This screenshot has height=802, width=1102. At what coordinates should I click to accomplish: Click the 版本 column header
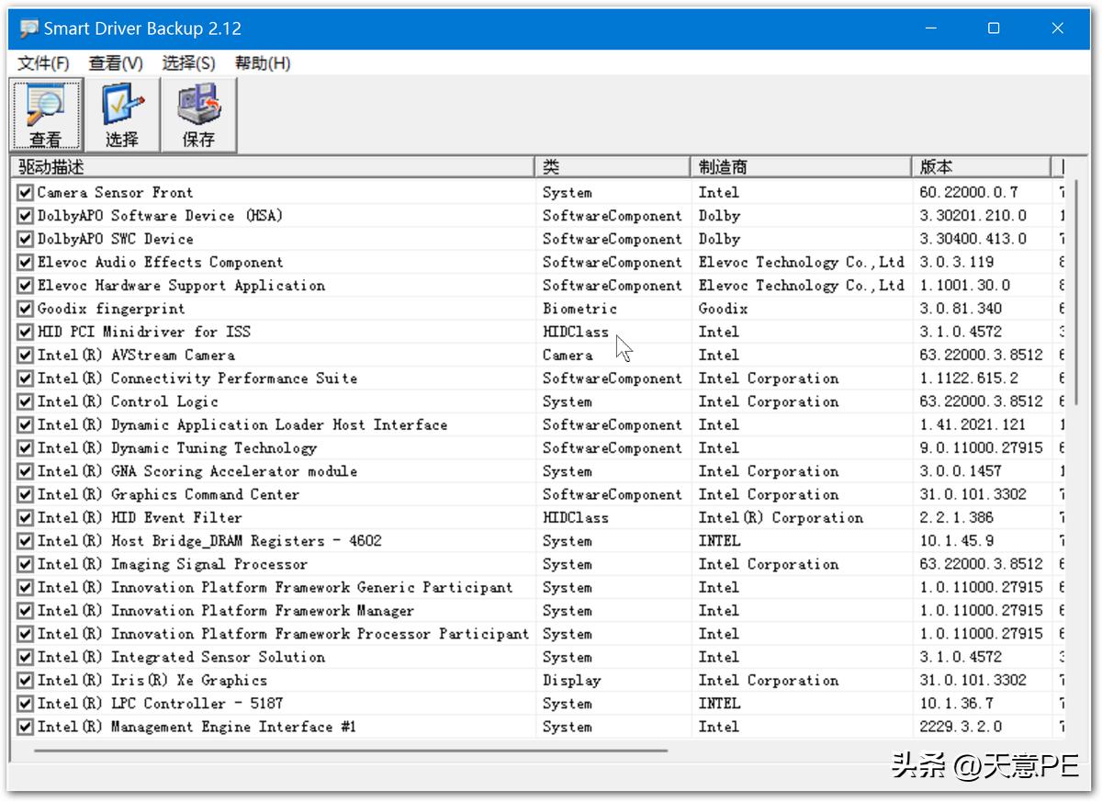981,167
